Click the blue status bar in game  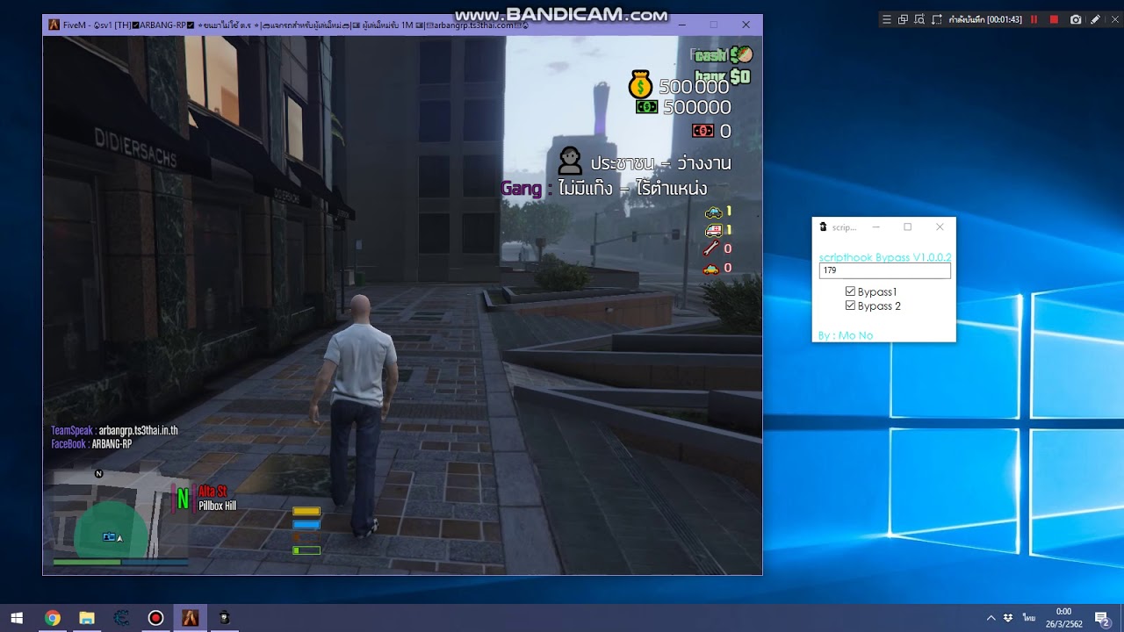point(306,524)
